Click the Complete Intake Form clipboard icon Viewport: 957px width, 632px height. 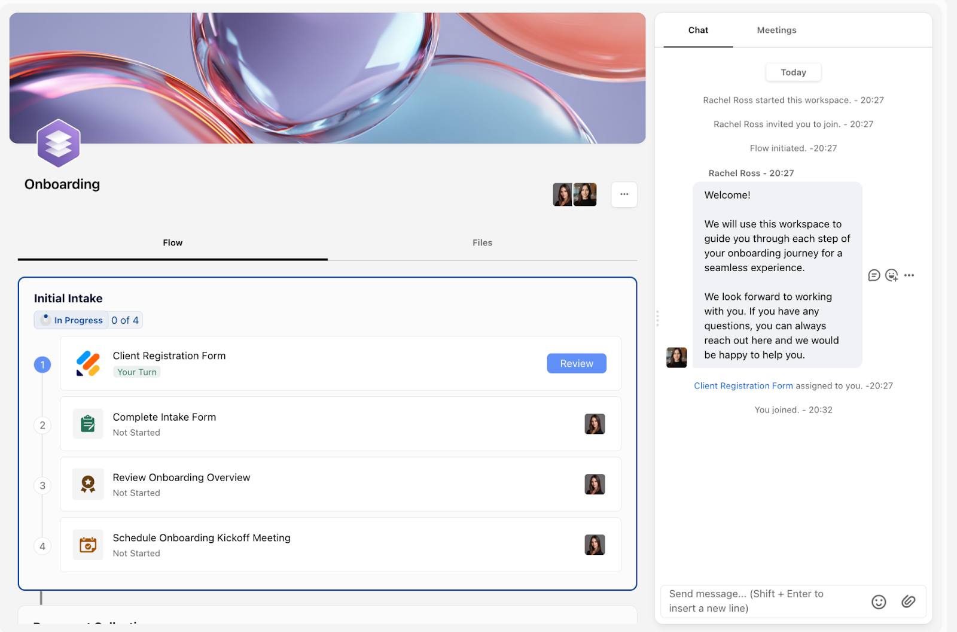88,424
